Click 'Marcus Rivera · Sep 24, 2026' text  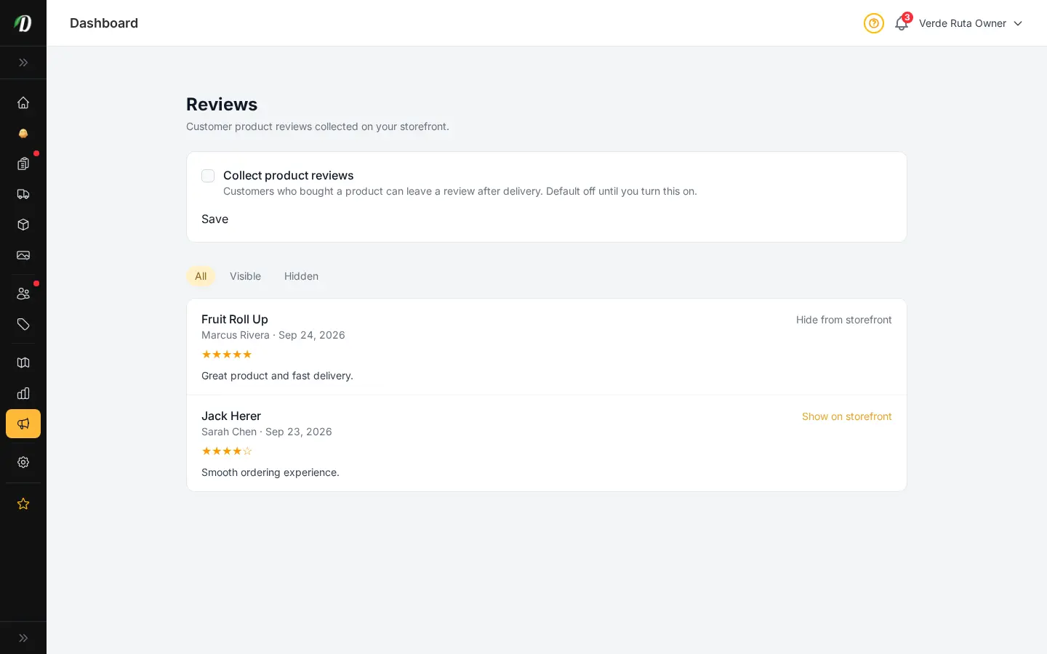pyautogui.click(x=273, y=335)
